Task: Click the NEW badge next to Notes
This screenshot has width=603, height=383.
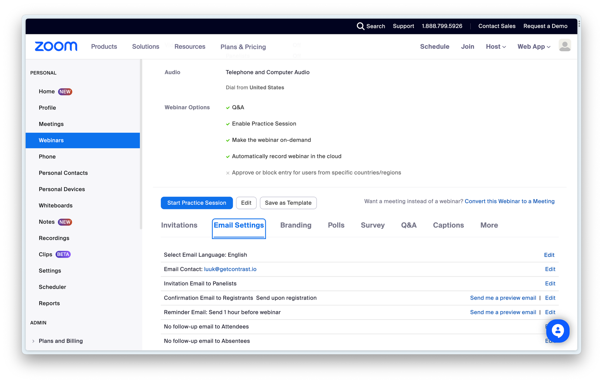Action: (x=65, y=222)
